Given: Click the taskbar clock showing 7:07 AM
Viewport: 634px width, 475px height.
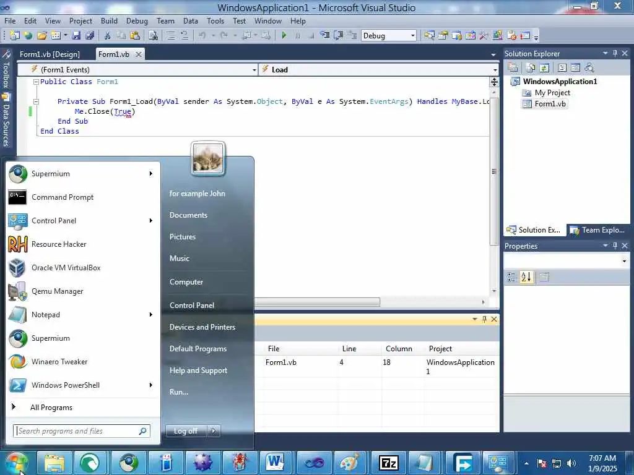Looking at the screenshot, I should click(x=602, y=463).
